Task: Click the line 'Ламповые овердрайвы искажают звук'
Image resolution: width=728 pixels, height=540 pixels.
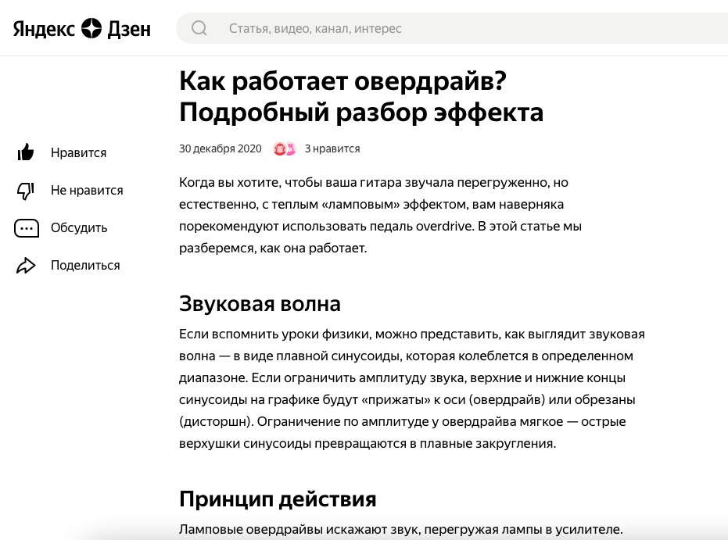Action: click(400, 529)
